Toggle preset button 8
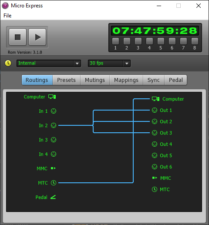The width and height of the screenshot is (209, 225). click(x=195, y=41)
